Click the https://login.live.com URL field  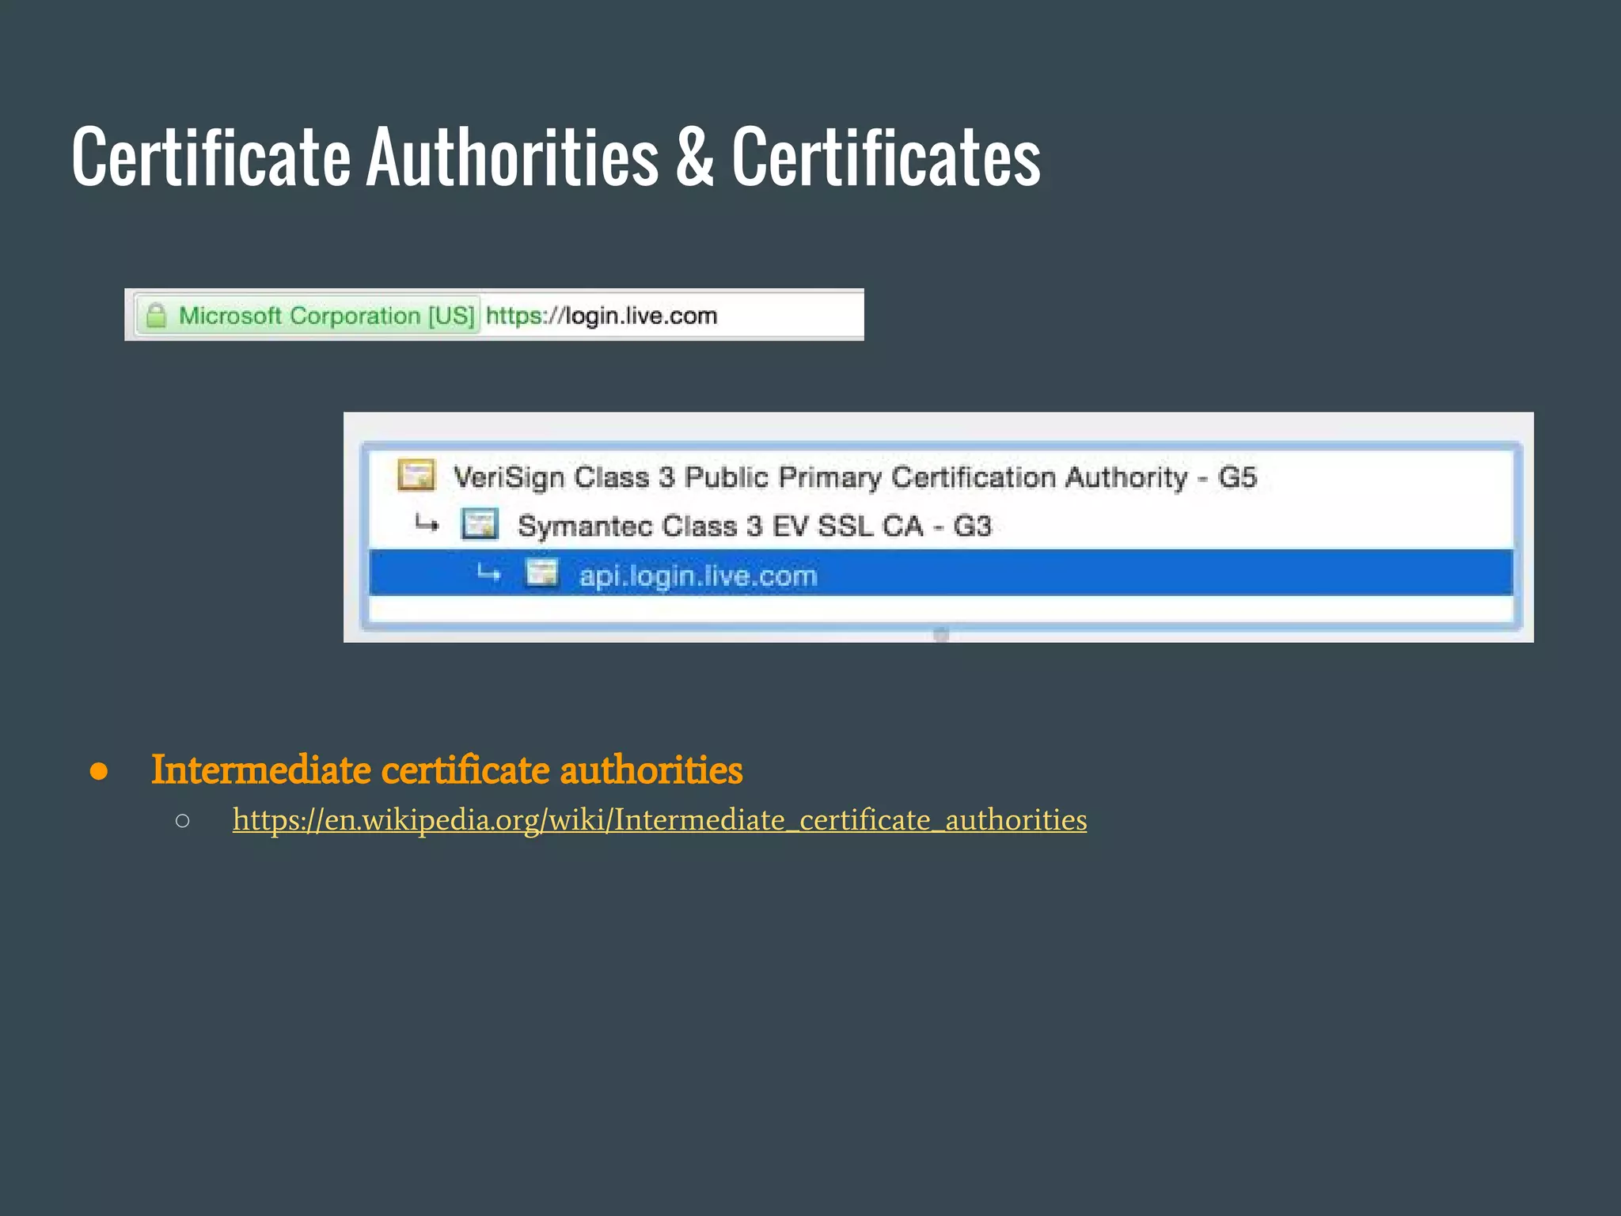pyautogui.click(x=673, y=315)
